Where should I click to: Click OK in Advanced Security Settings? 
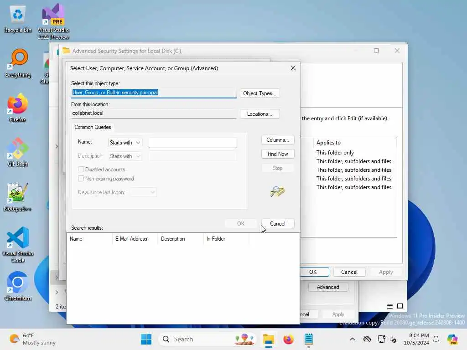313,272
